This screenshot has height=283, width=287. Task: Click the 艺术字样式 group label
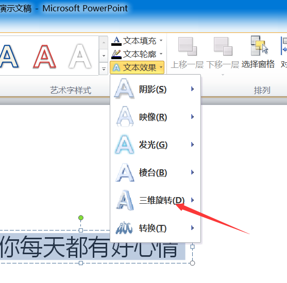[71, 91]
